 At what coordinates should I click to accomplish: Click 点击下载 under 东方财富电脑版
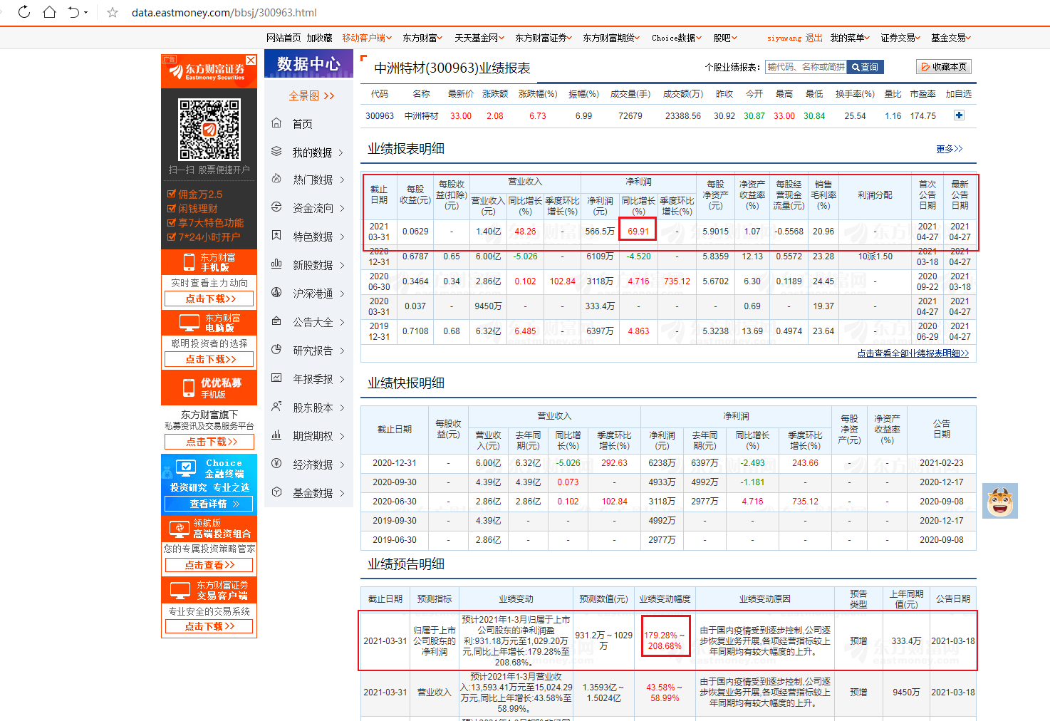209,360
